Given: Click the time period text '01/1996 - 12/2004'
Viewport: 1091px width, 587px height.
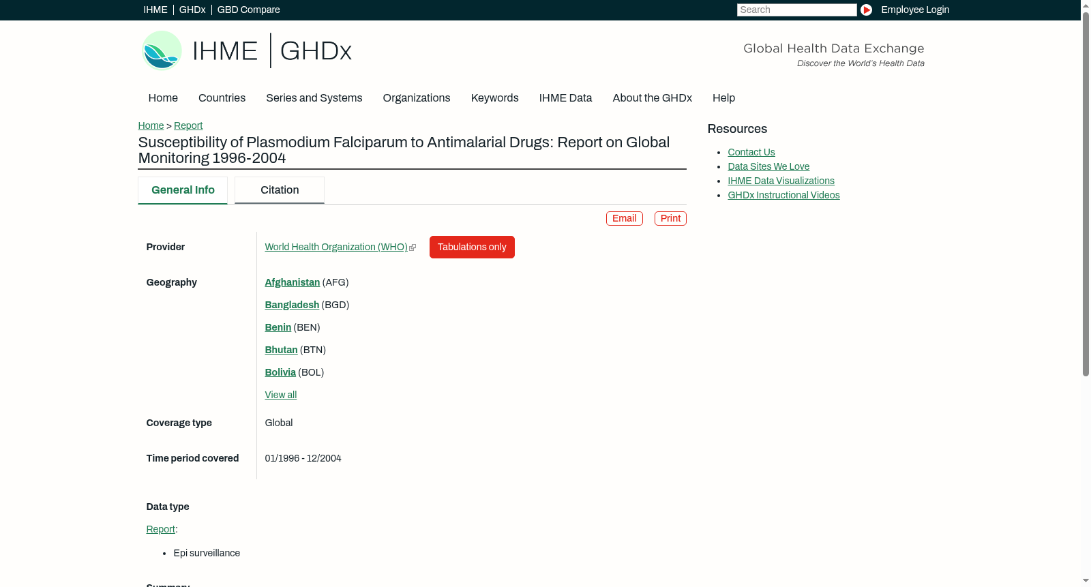Looking at the screenshot, I should coord(303,458).
